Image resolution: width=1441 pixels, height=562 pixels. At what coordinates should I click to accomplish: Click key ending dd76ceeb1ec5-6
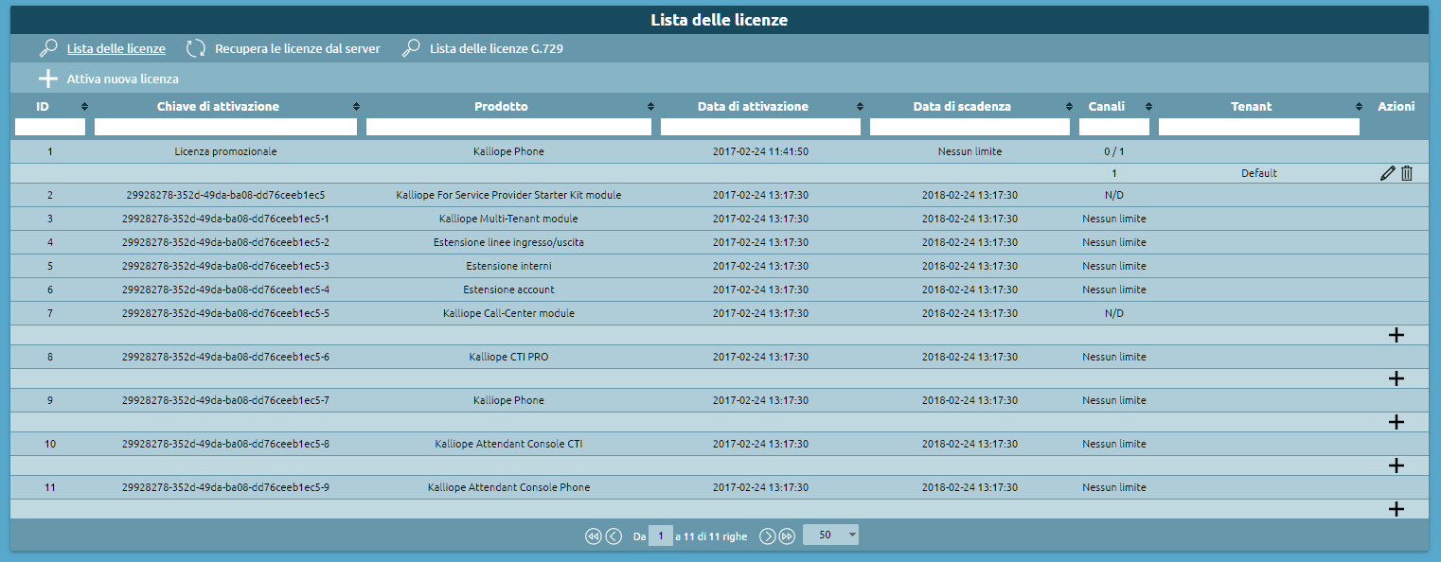[x=225, y=357]
